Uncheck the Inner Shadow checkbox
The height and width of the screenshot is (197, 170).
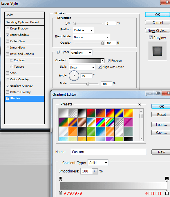[x=8, y=35]
